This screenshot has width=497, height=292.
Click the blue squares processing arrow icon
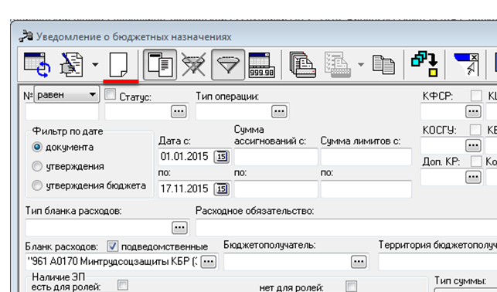coord(425,63)
